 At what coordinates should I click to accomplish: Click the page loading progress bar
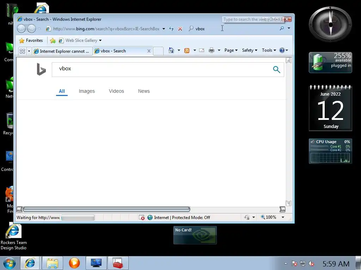tap(78, 217)
